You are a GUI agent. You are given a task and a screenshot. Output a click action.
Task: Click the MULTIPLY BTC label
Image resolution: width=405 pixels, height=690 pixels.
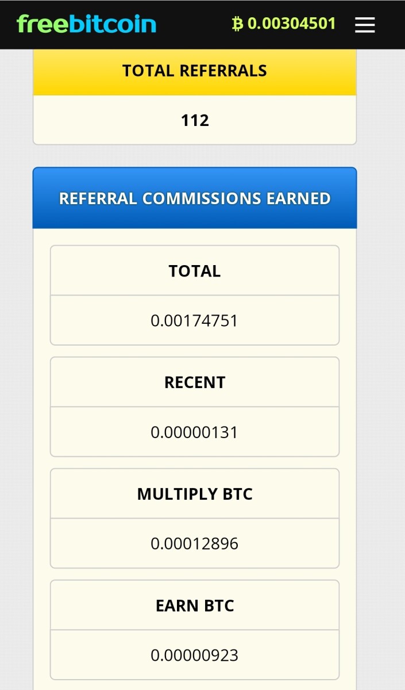(195, 494)
